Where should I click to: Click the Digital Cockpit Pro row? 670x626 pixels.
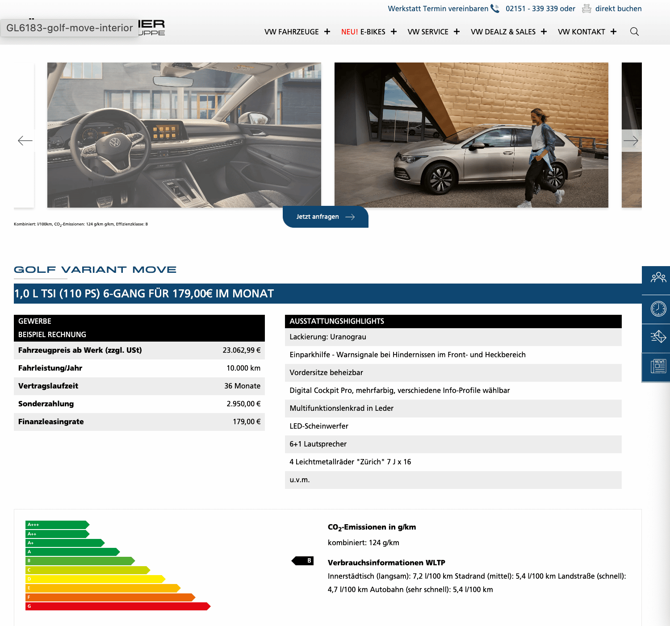click(x=453, y=391)
